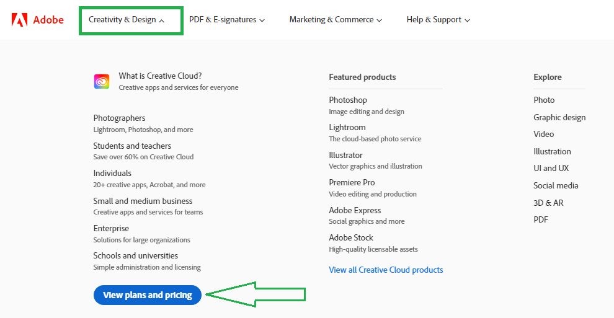Screen dimensions: 614x318
Task: Open the Illustrator product link
Action: pos(345,155)
